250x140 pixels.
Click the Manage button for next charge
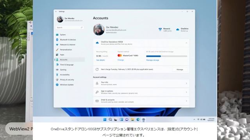pyautogui.click(x=180, y=70)
